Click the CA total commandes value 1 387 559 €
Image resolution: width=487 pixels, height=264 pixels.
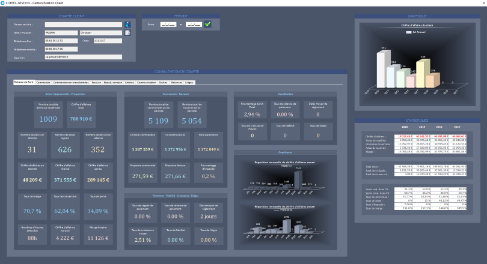pyautogui.click(x=142, y=149)
